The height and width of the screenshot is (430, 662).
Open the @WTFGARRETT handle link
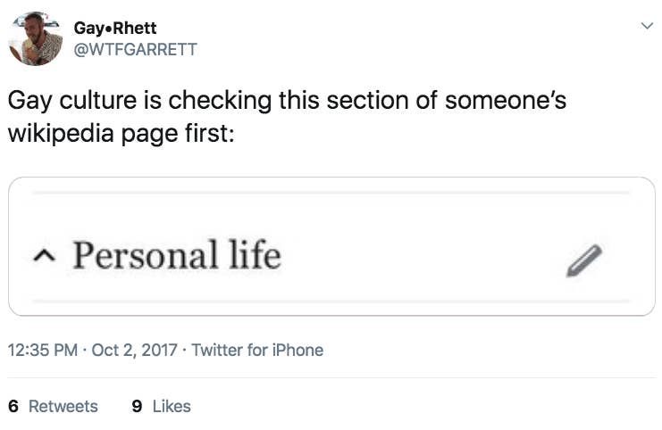[x=135, y=49]
